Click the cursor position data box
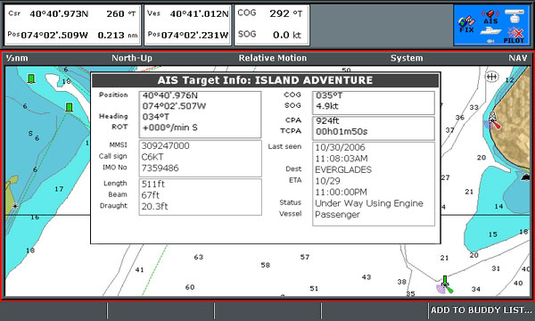The width and height of the screenshot is (535, 321). click(73, 25)
